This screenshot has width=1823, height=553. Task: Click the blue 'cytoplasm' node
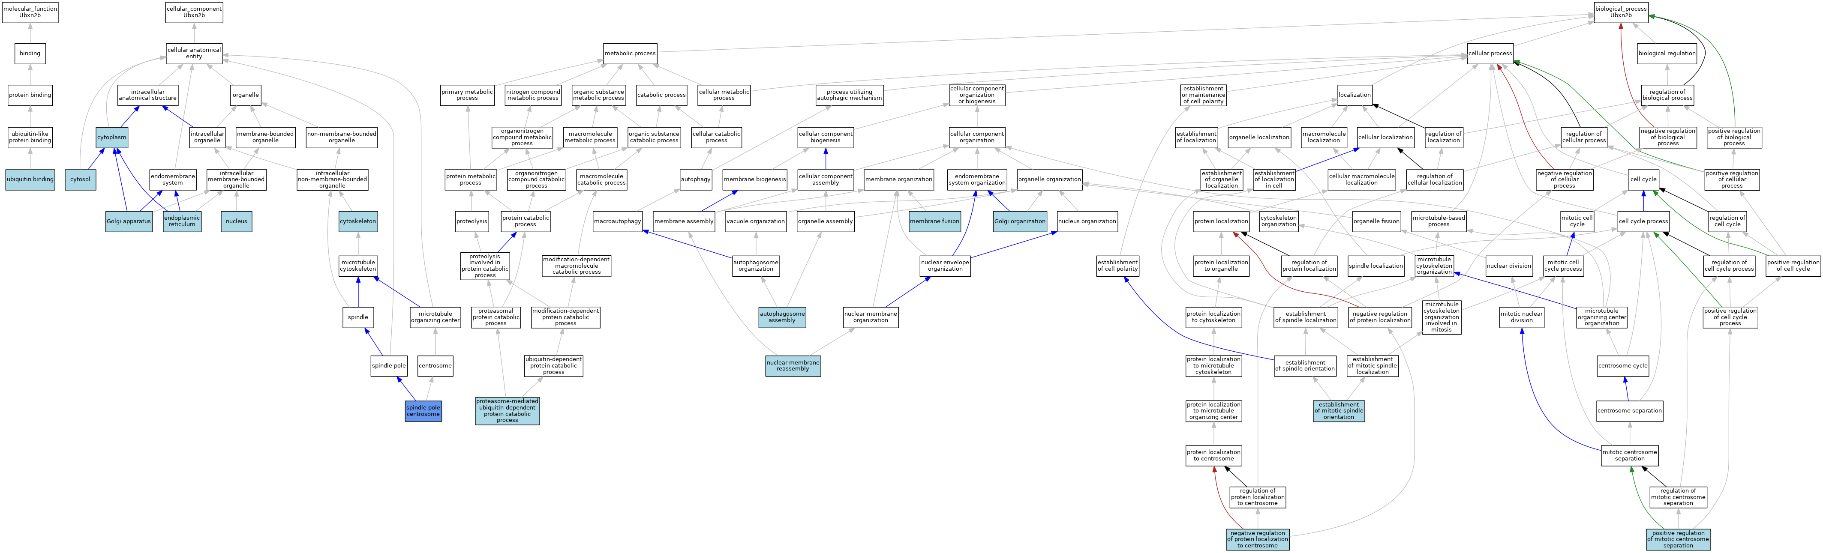112,137
